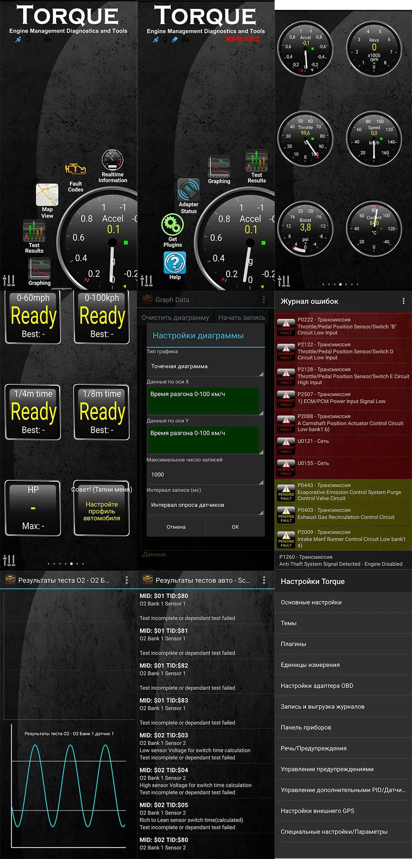412x859 pixels.
Task: Select the MID: $01 TID:$80 test result
Action: tap(206, 607)
